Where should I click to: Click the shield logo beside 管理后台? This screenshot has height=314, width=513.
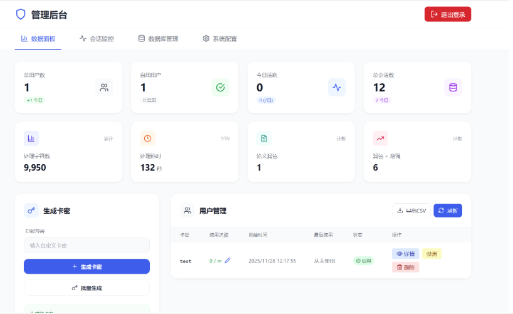pyautogui.click(x=21, y=14)
